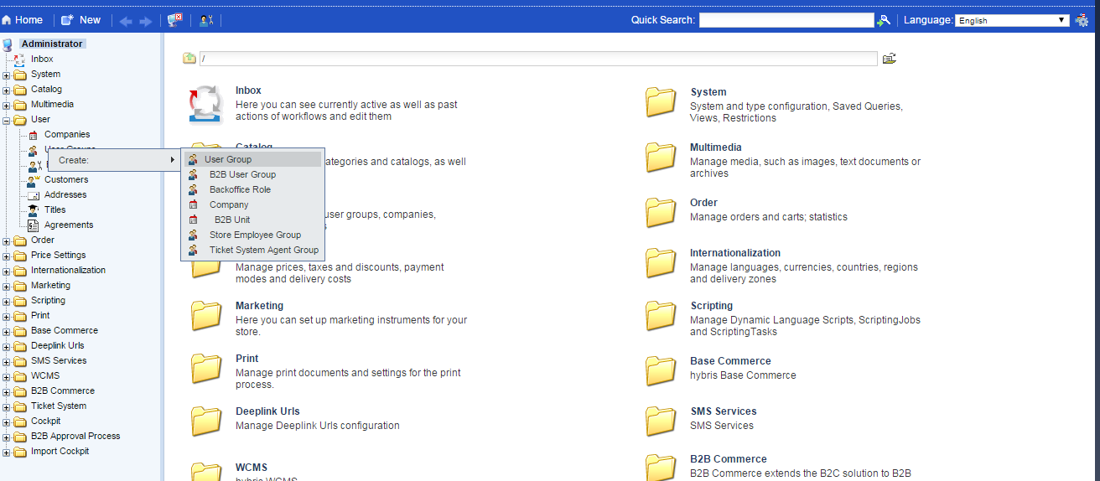
Task: Choose B2B User Group from submenu
Action: click(x=252, y=174)
